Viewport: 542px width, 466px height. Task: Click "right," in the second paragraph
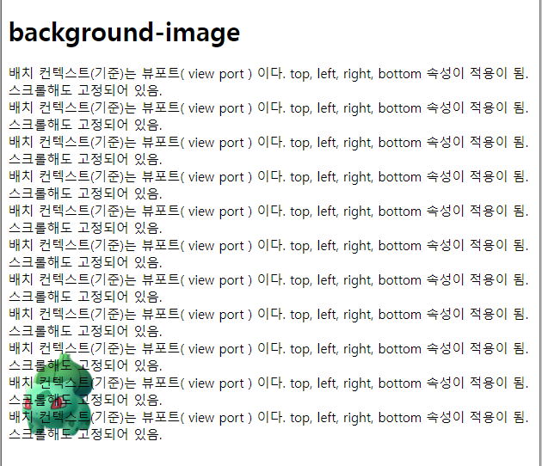[x=358, y=108]
